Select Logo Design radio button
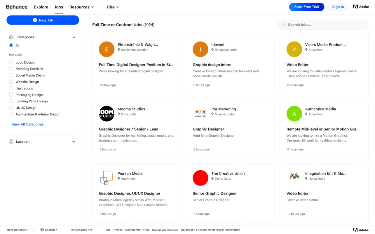This screenshot has height=234, width=375. coord(11,62)
